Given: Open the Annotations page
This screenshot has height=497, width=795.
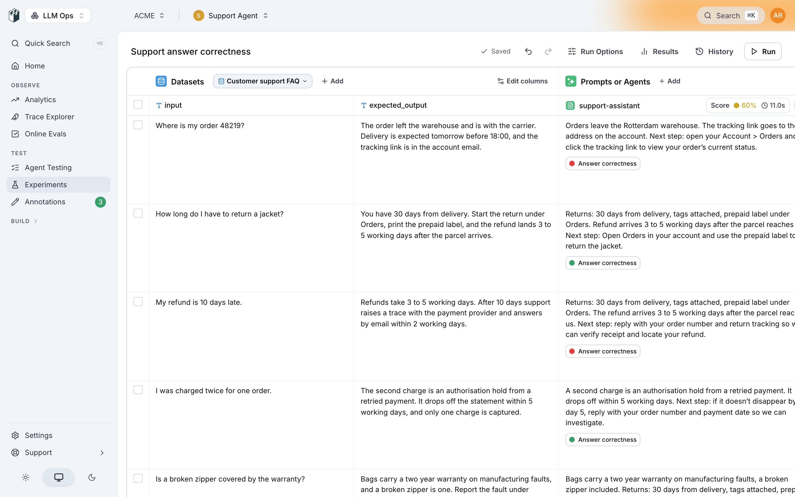Looking at the screenshot, I should click(x=59, y=202).
